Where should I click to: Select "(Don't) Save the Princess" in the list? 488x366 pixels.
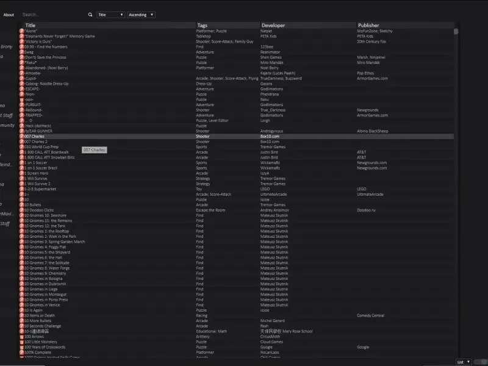click(45, 57)
